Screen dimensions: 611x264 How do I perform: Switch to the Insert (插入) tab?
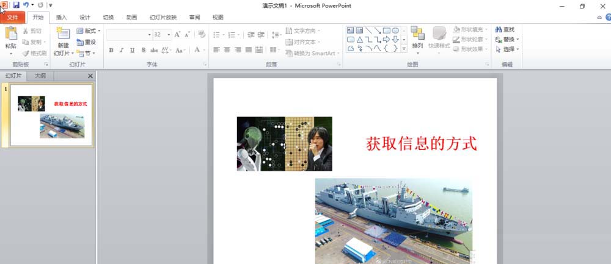[x=62, y=17]
